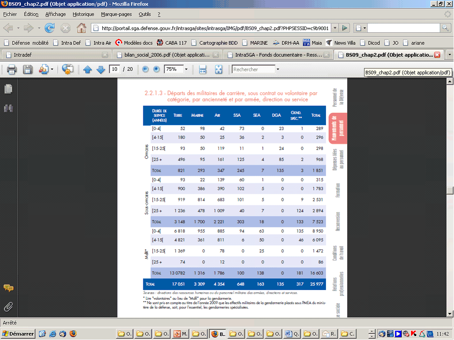Open the Pages panel in sidebar

[8, 89]
